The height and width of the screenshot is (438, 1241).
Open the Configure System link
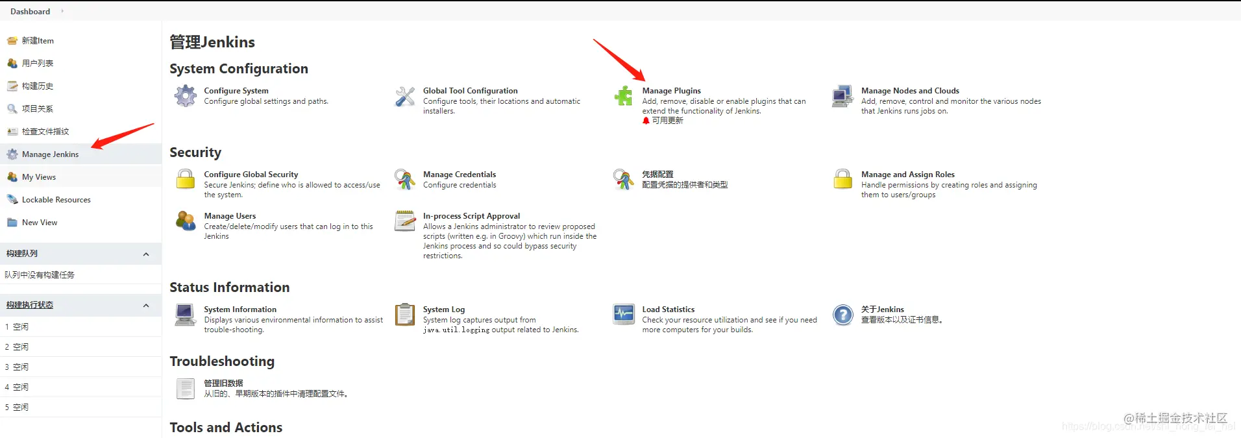coord(236,91)
